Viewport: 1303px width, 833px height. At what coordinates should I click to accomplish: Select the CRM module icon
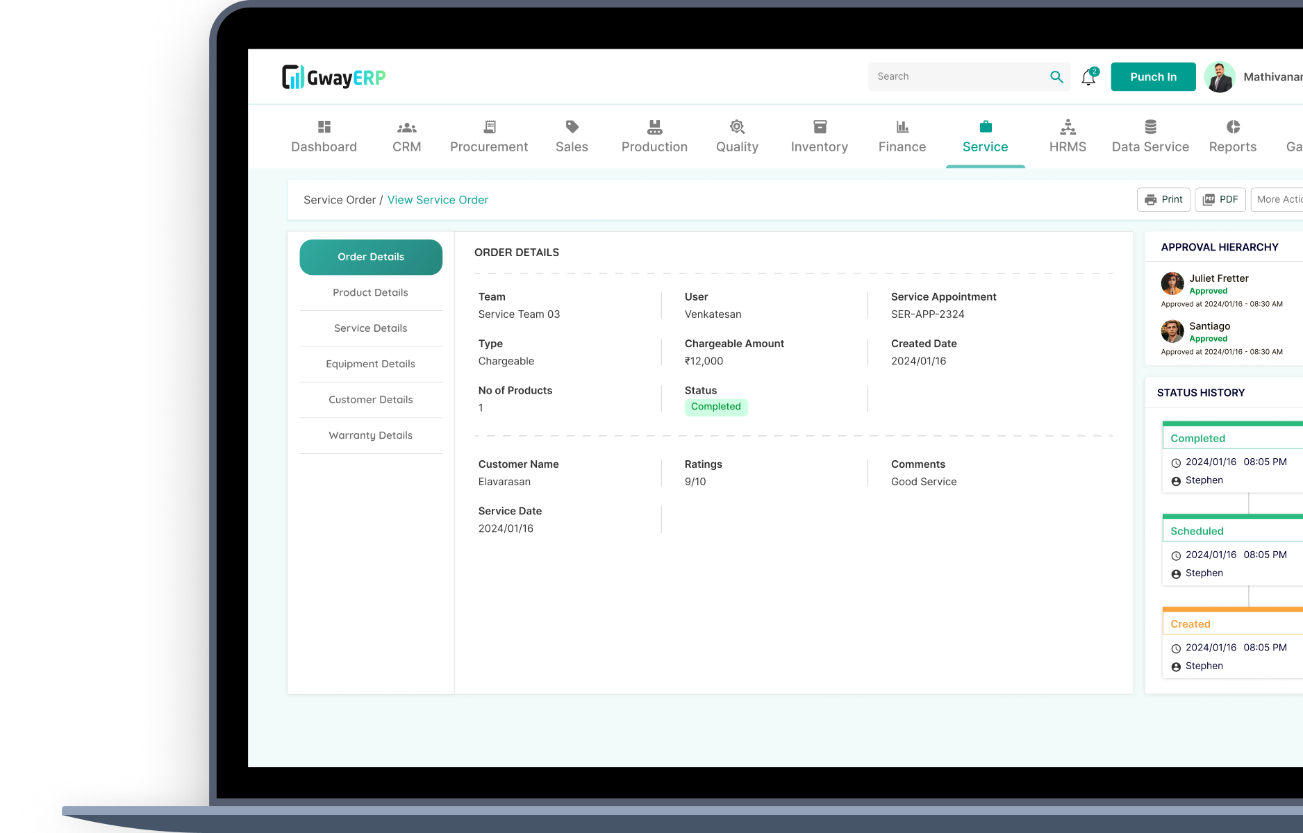pyautogui.click(x=406, y=126)
